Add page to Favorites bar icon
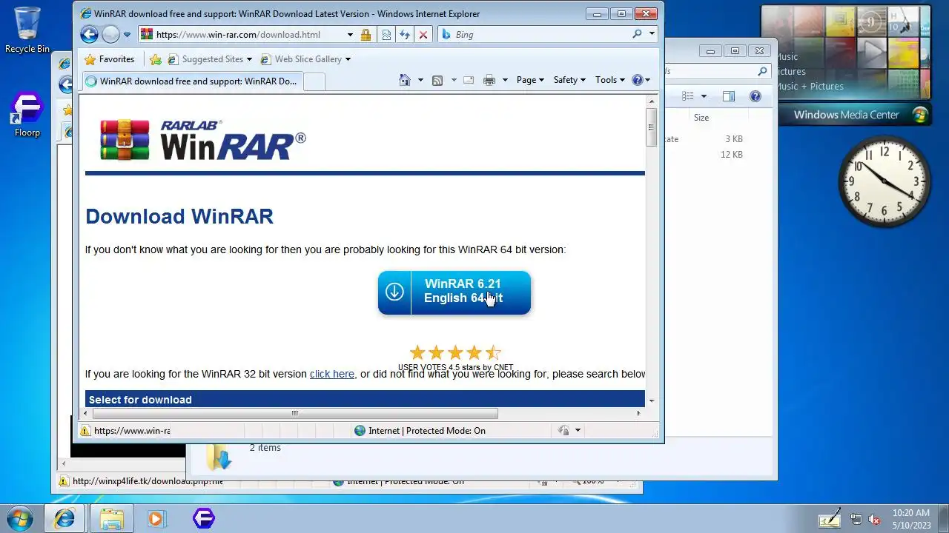The width and height of the screenshot is (949, 533). [x=156, y=59]
